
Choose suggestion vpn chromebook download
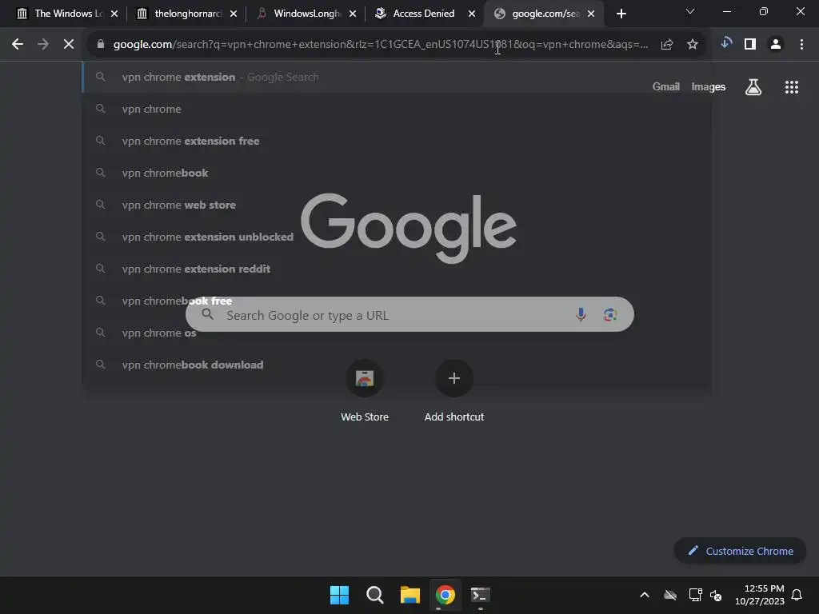(x=397, y=365)
